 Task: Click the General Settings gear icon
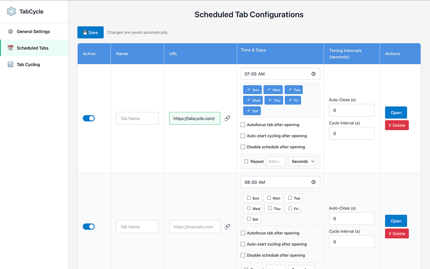(10, 32)
